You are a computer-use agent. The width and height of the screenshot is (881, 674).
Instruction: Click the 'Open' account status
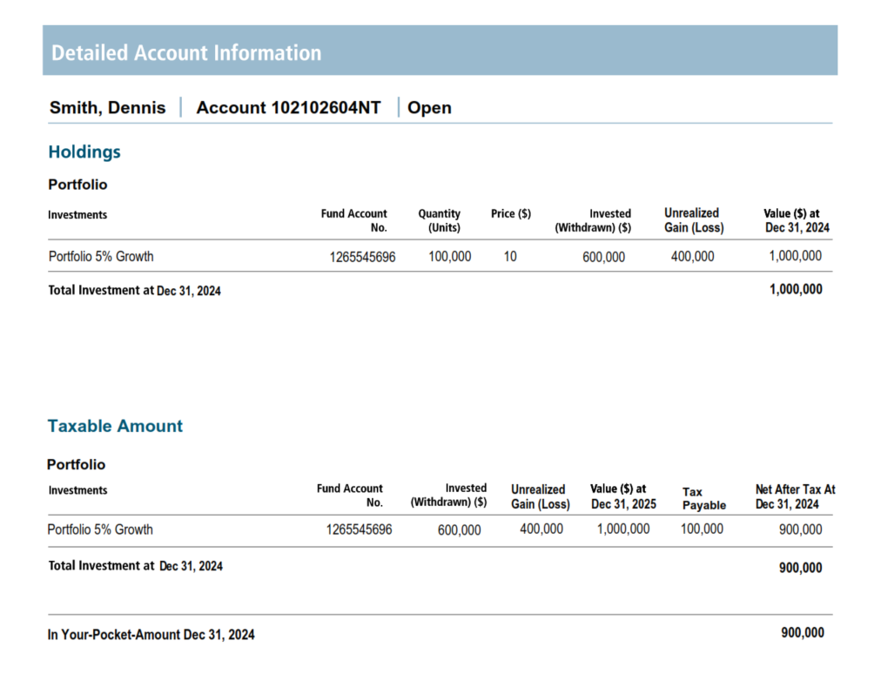click(x=429, y=107)
